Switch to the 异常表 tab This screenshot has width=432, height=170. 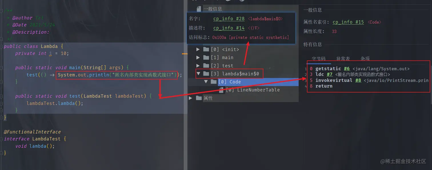click(343, 59)
